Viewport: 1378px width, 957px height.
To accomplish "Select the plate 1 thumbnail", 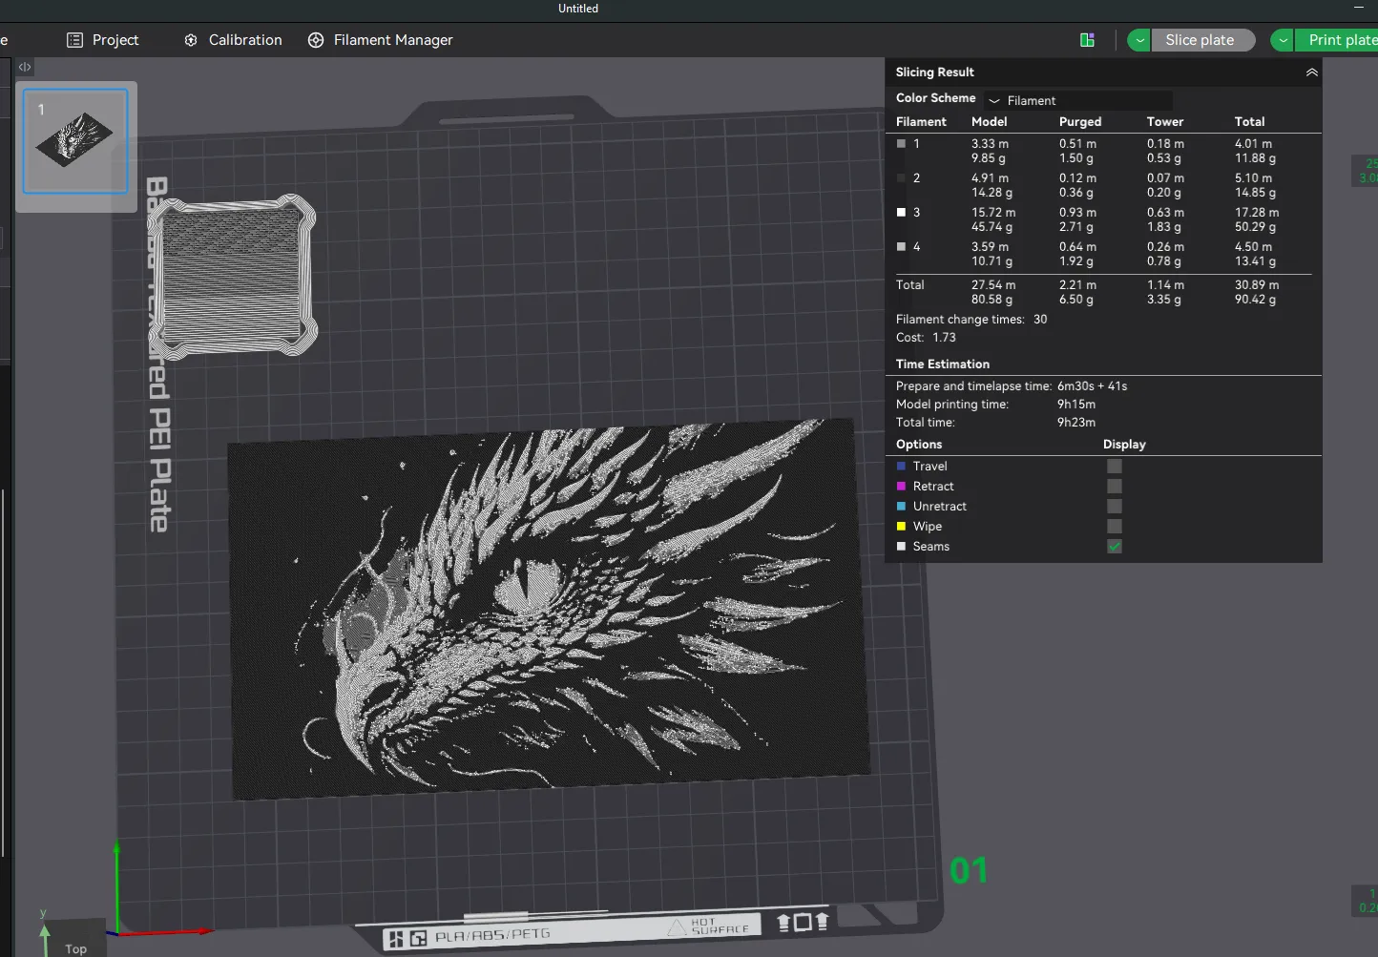I will pyautogui.click(x=75, y=141).
